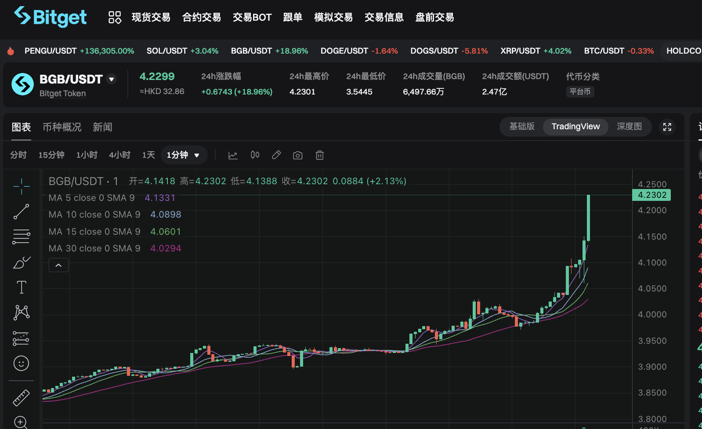Select the 15分钟 interval

51,155
